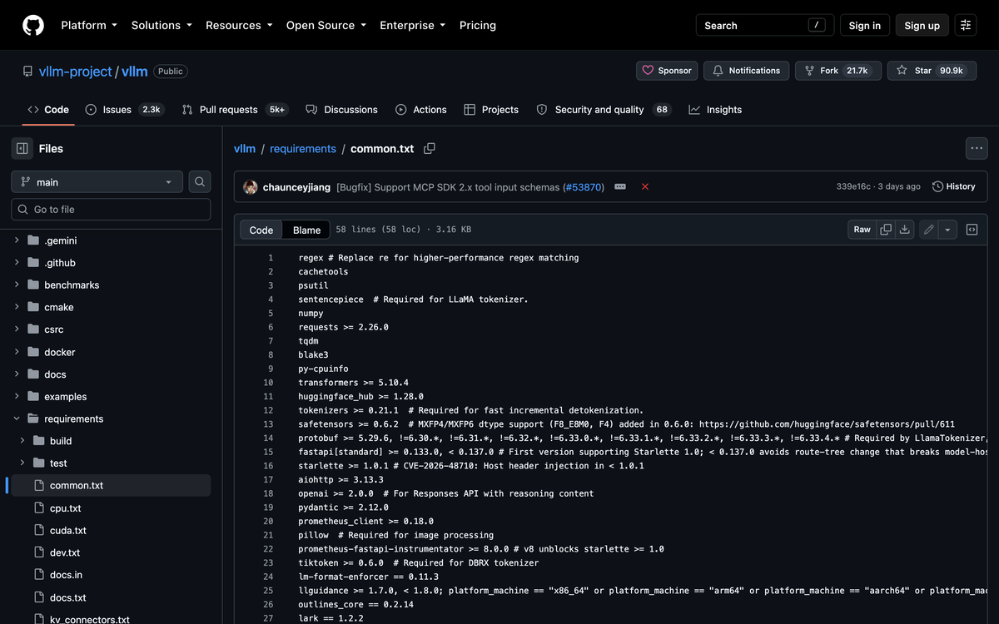The width and height of the screenshot is (999, 624).
Task: Open requirements breadcrumb link
Action: tap(303, 148)
